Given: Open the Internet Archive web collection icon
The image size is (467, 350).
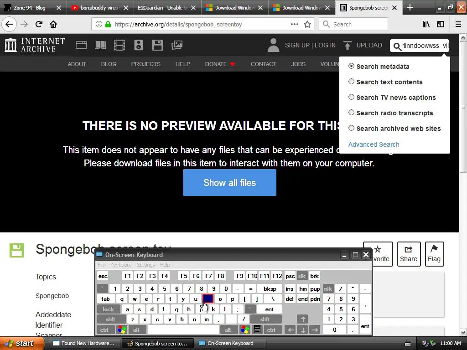Looking at the screenshot, I should point(81,45).
